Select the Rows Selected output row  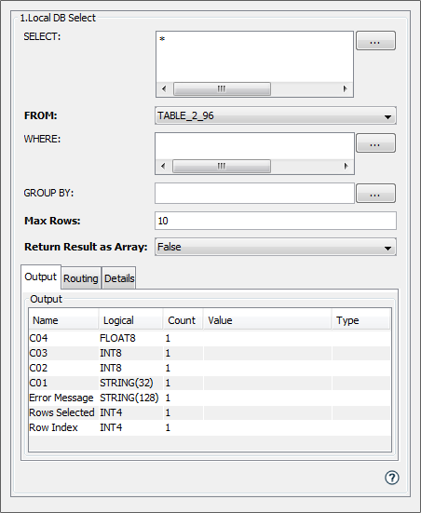coord(210,412)
